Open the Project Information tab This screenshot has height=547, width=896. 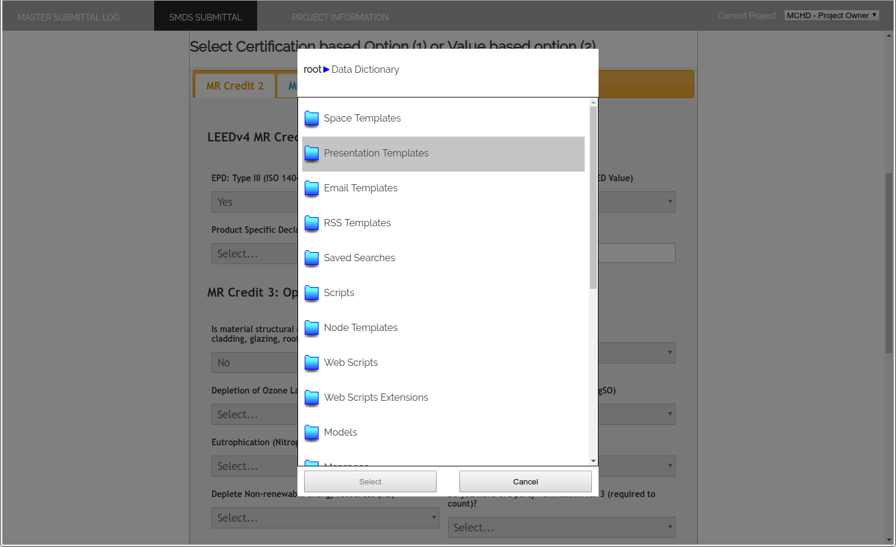tap(340, 17)
